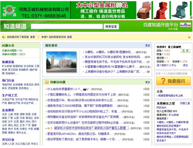
Task: Click the 主持人之家 link
Action: point(8,144)
